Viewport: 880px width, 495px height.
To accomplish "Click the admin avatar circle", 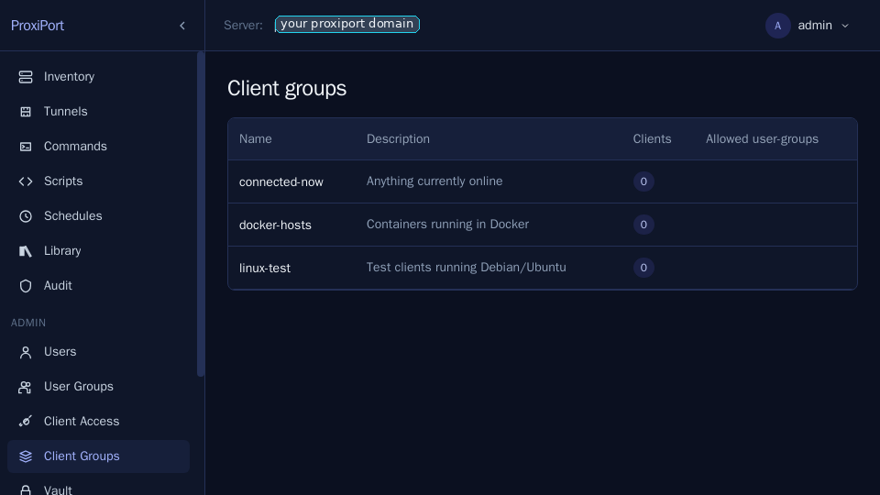I will coord(778,26).
